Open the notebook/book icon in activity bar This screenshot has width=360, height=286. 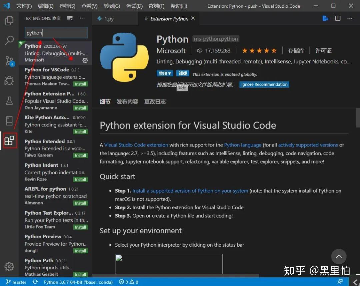click(x=9, y=120)
